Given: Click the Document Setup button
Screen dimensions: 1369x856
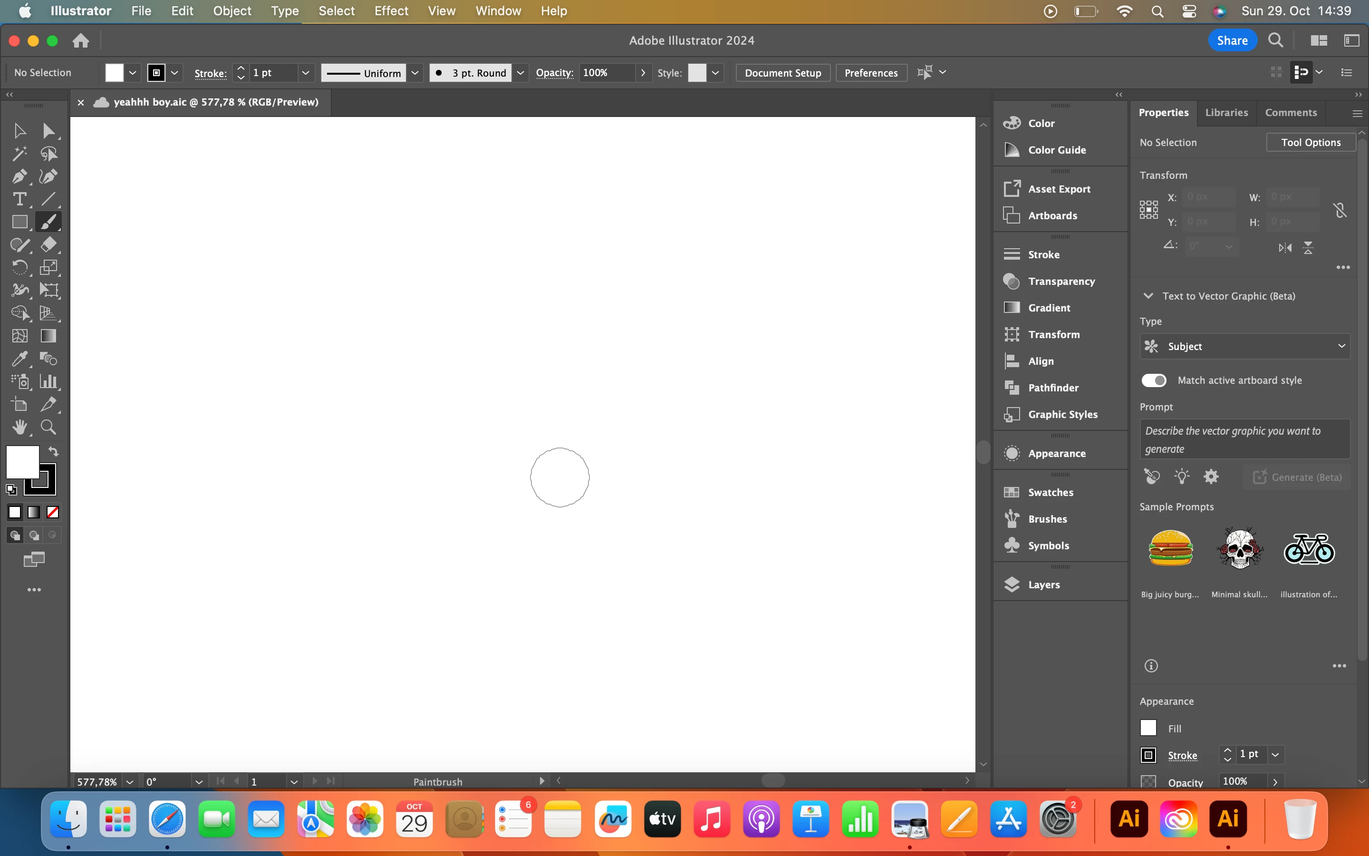Looking at the screenshot, I should pyautogui.click(x=782, y=73).
